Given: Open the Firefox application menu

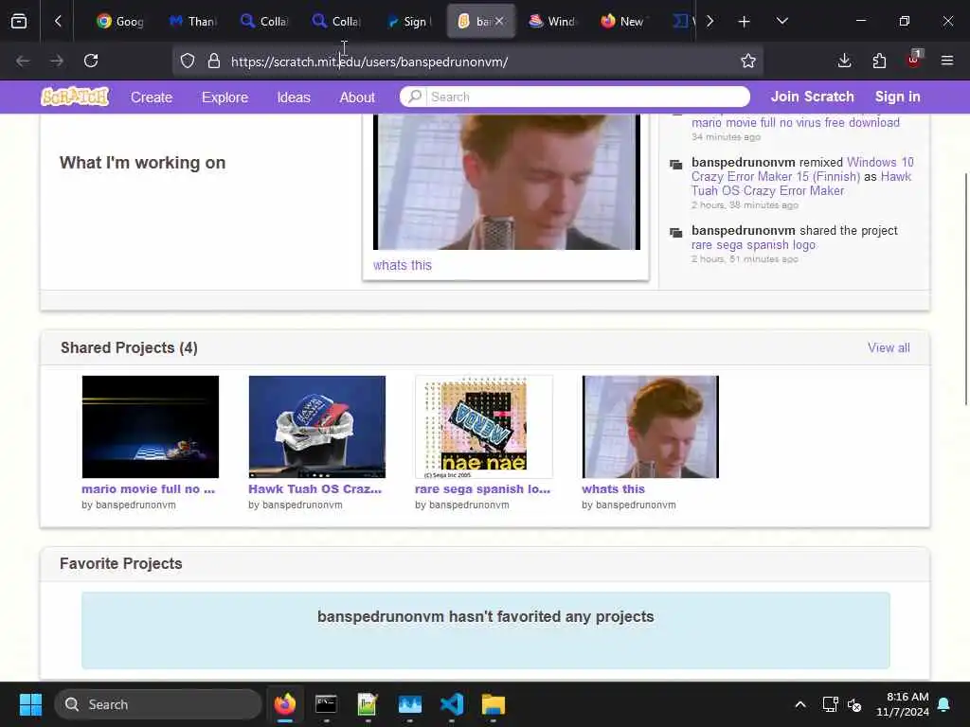Looking at the screenshot, I should 947,61.
